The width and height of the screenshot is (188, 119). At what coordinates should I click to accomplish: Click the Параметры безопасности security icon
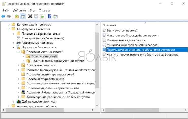[x=19, y=47]
